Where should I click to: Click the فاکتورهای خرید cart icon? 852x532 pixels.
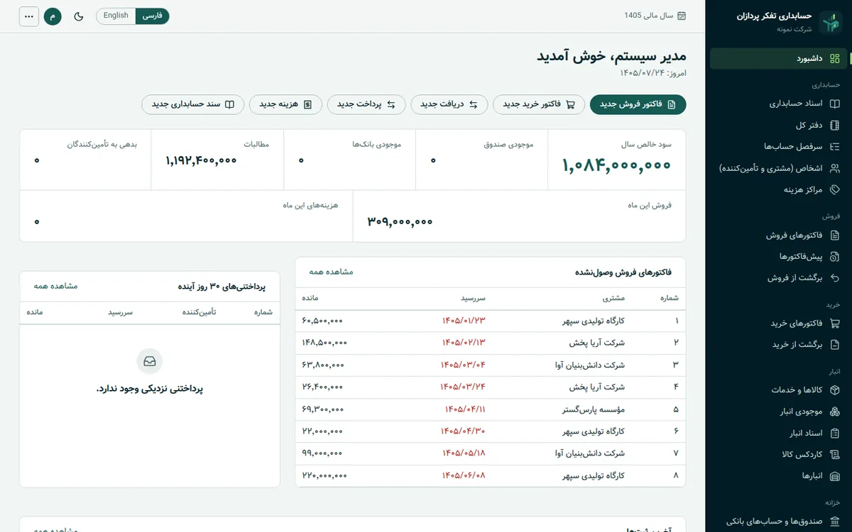(x=835, y=323)
